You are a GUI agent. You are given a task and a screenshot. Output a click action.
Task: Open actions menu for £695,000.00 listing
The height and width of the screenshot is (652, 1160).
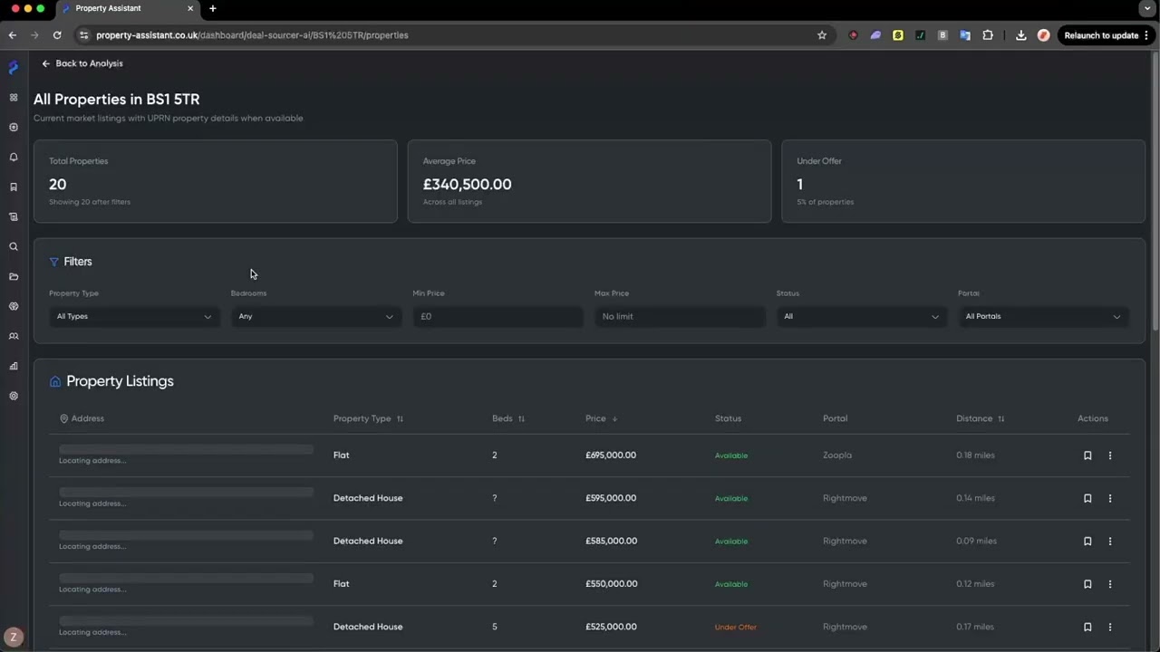1110,455
